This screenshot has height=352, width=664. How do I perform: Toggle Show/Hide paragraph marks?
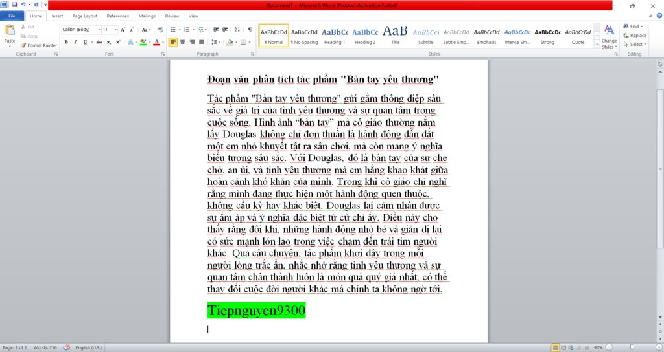click(250, 30)
